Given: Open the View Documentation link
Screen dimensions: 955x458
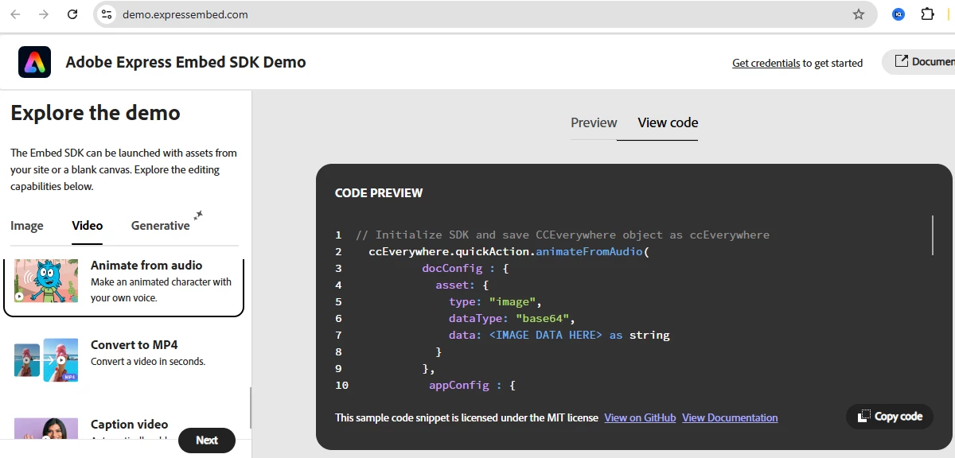Looking at the screenshot, I should pos(730,417).
